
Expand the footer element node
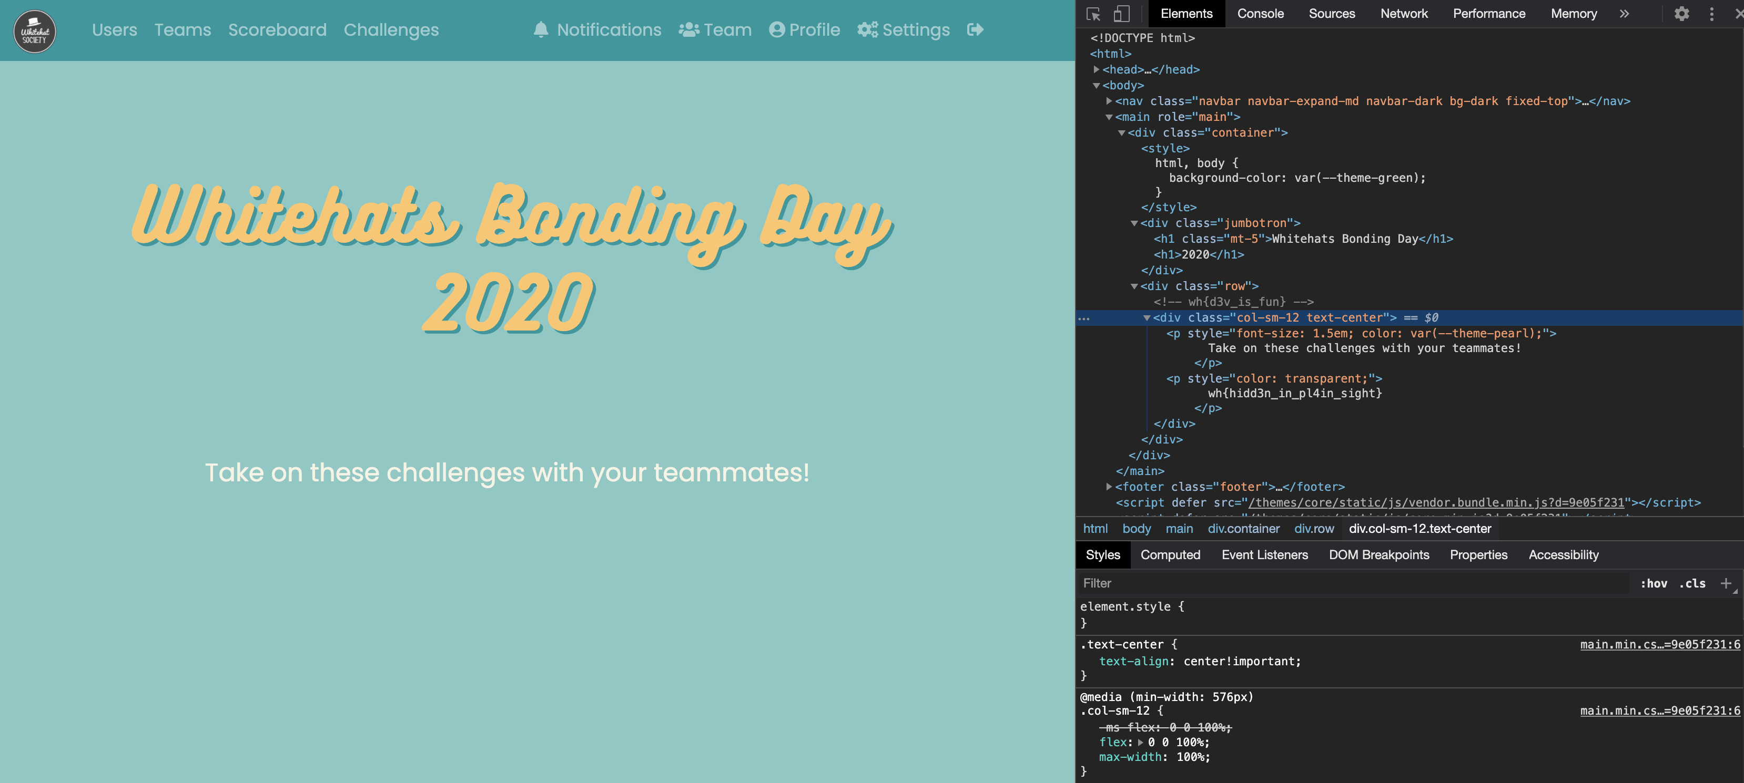tap(1109, 487)
